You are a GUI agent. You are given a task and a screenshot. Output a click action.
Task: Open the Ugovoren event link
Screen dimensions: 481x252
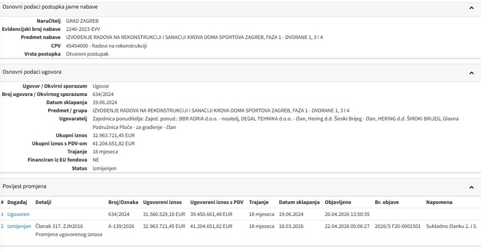pos(18,214)
